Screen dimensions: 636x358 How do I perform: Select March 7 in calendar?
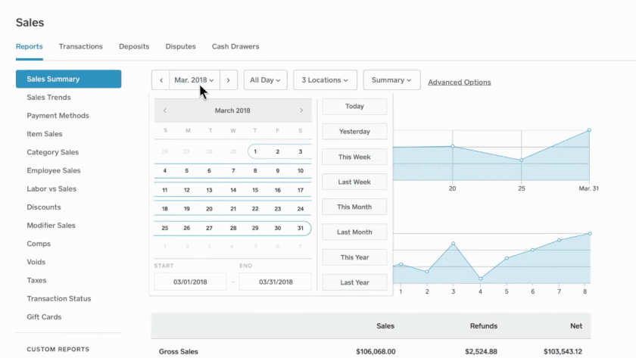(x=233, y=171)
